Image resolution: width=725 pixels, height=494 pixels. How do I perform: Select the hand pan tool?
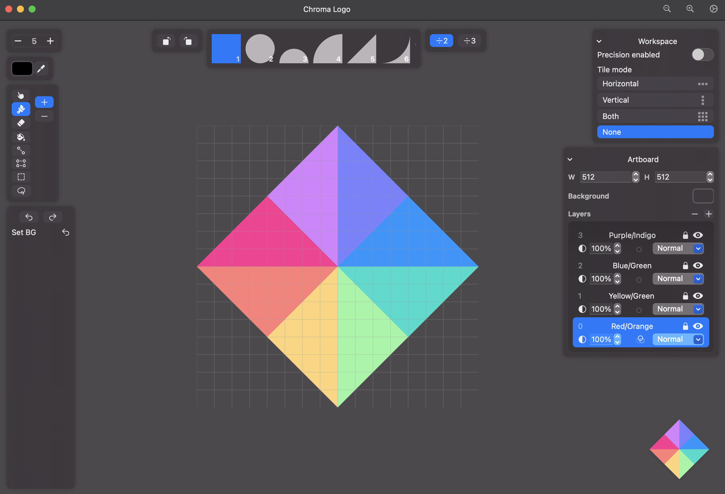tap(21, 95)
